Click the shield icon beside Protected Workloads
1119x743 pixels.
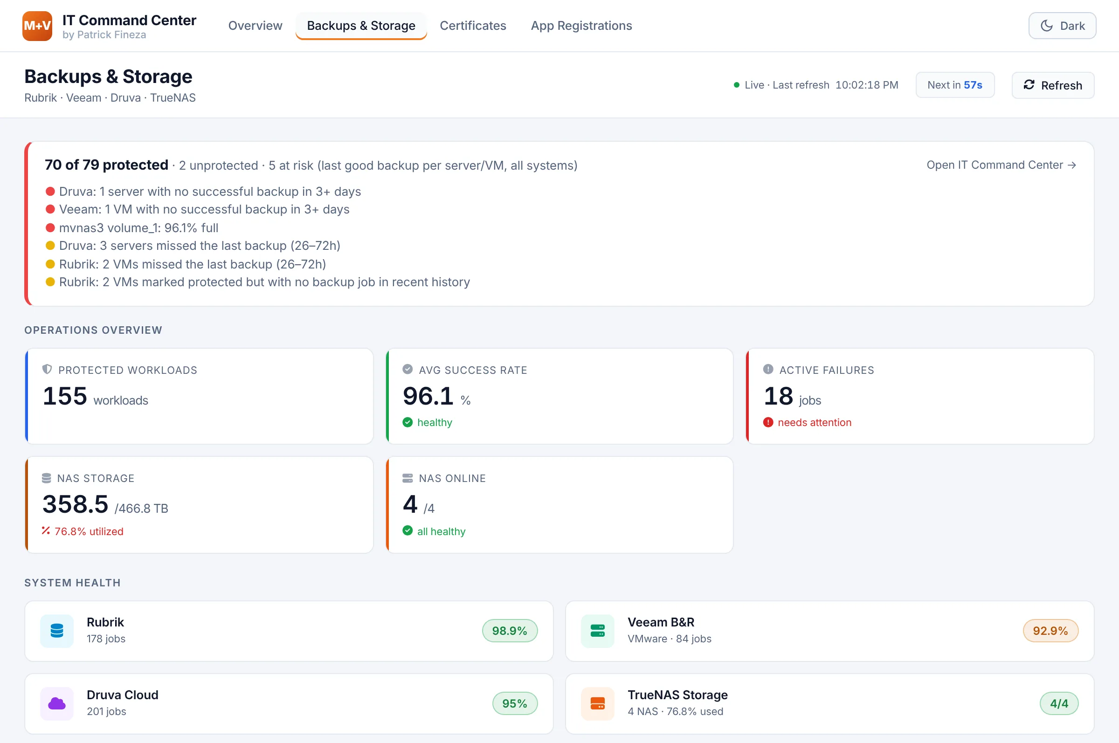pos(47,369)
